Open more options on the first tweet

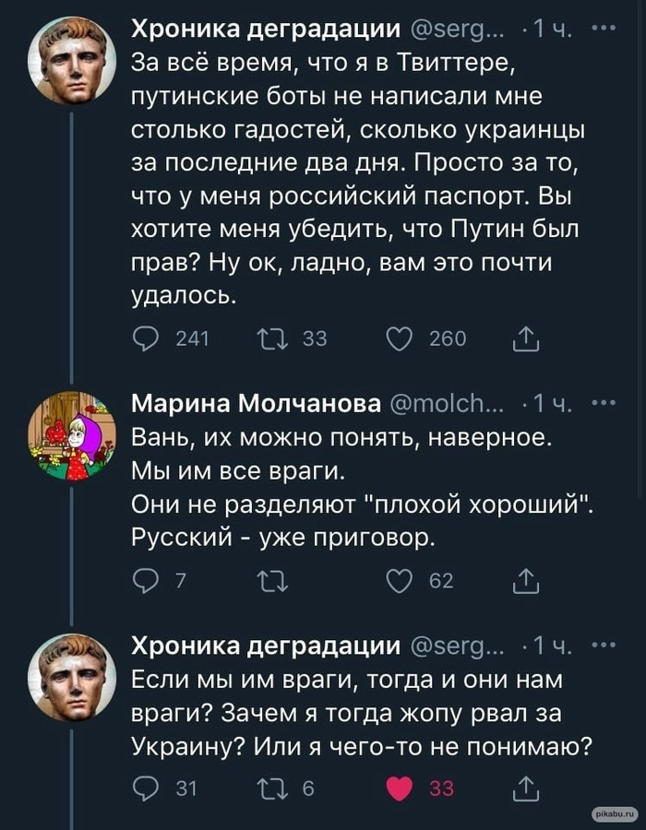[604, 29]
